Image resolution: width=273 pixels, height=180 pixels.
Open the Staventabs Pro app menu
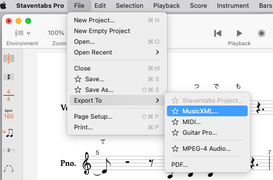(40, 5)
